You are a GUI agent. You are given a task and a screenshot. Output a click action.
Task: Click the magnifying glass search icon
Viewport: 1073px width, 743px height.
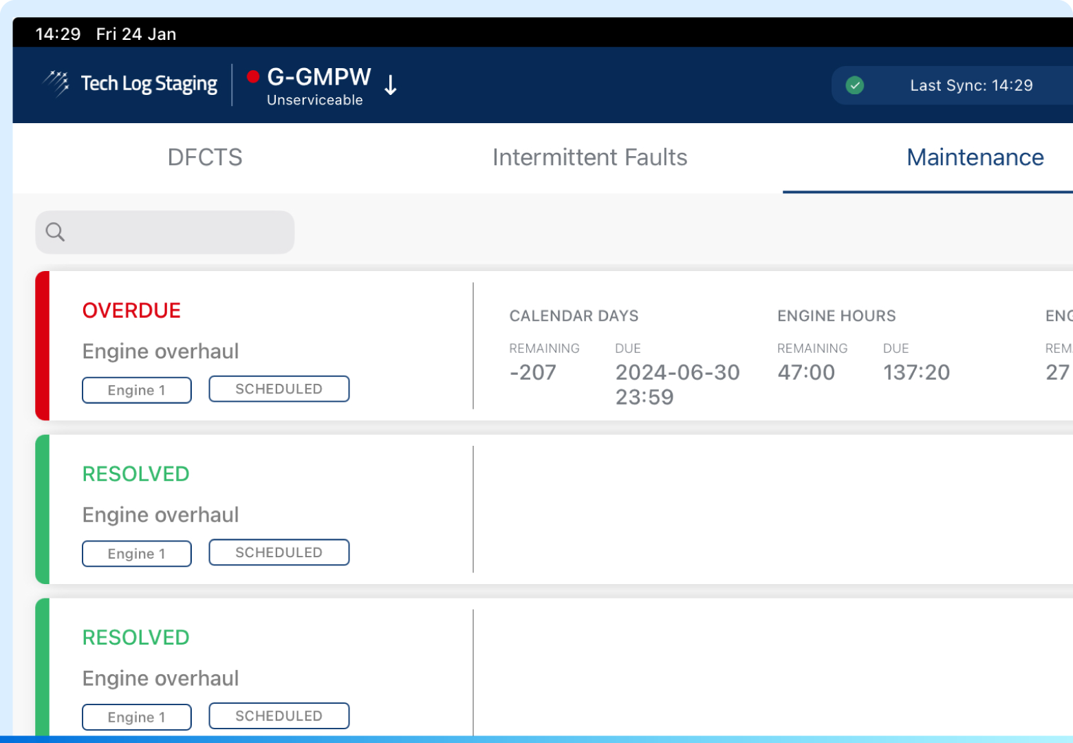click(x=55, y=233)
